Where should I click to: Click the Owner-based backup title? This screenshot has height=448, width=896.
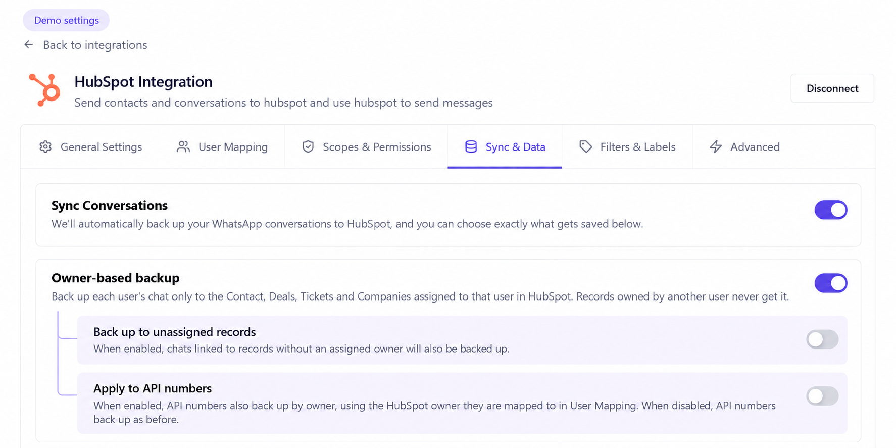116,278
